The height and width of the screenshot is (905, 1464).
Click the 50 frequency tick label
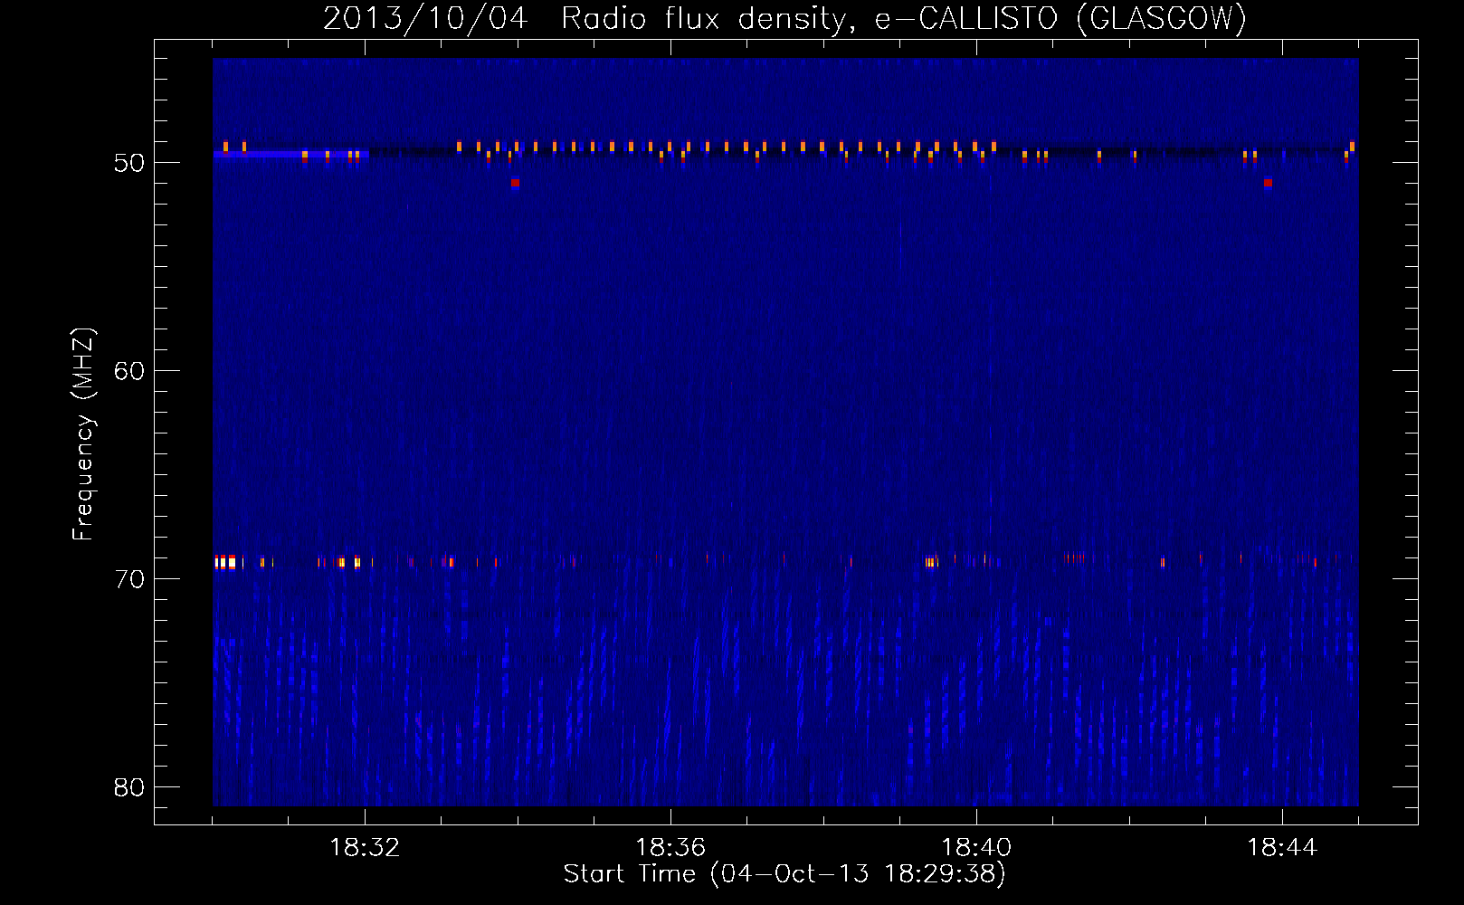[x=129, y=163]
